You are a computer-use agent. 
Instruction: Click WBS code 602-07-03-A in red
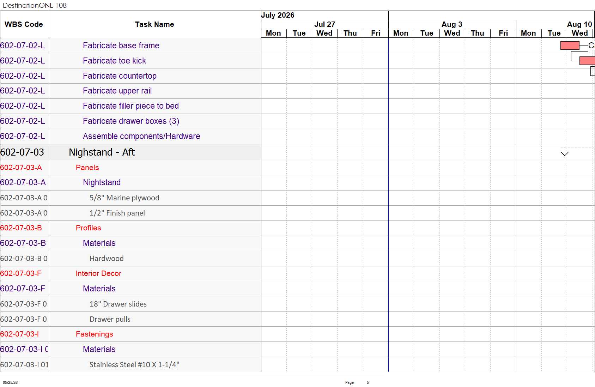(21, 168)
